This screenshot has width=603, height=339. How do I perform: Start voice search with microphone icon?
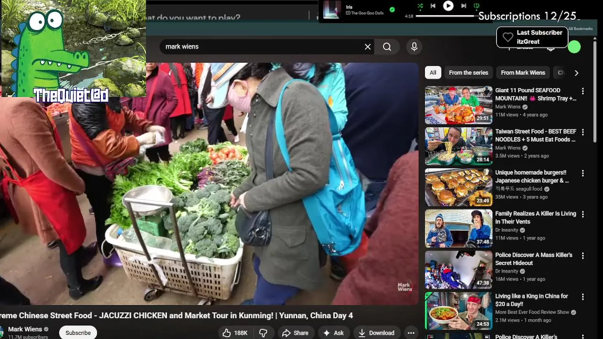[x=414, y=47]
